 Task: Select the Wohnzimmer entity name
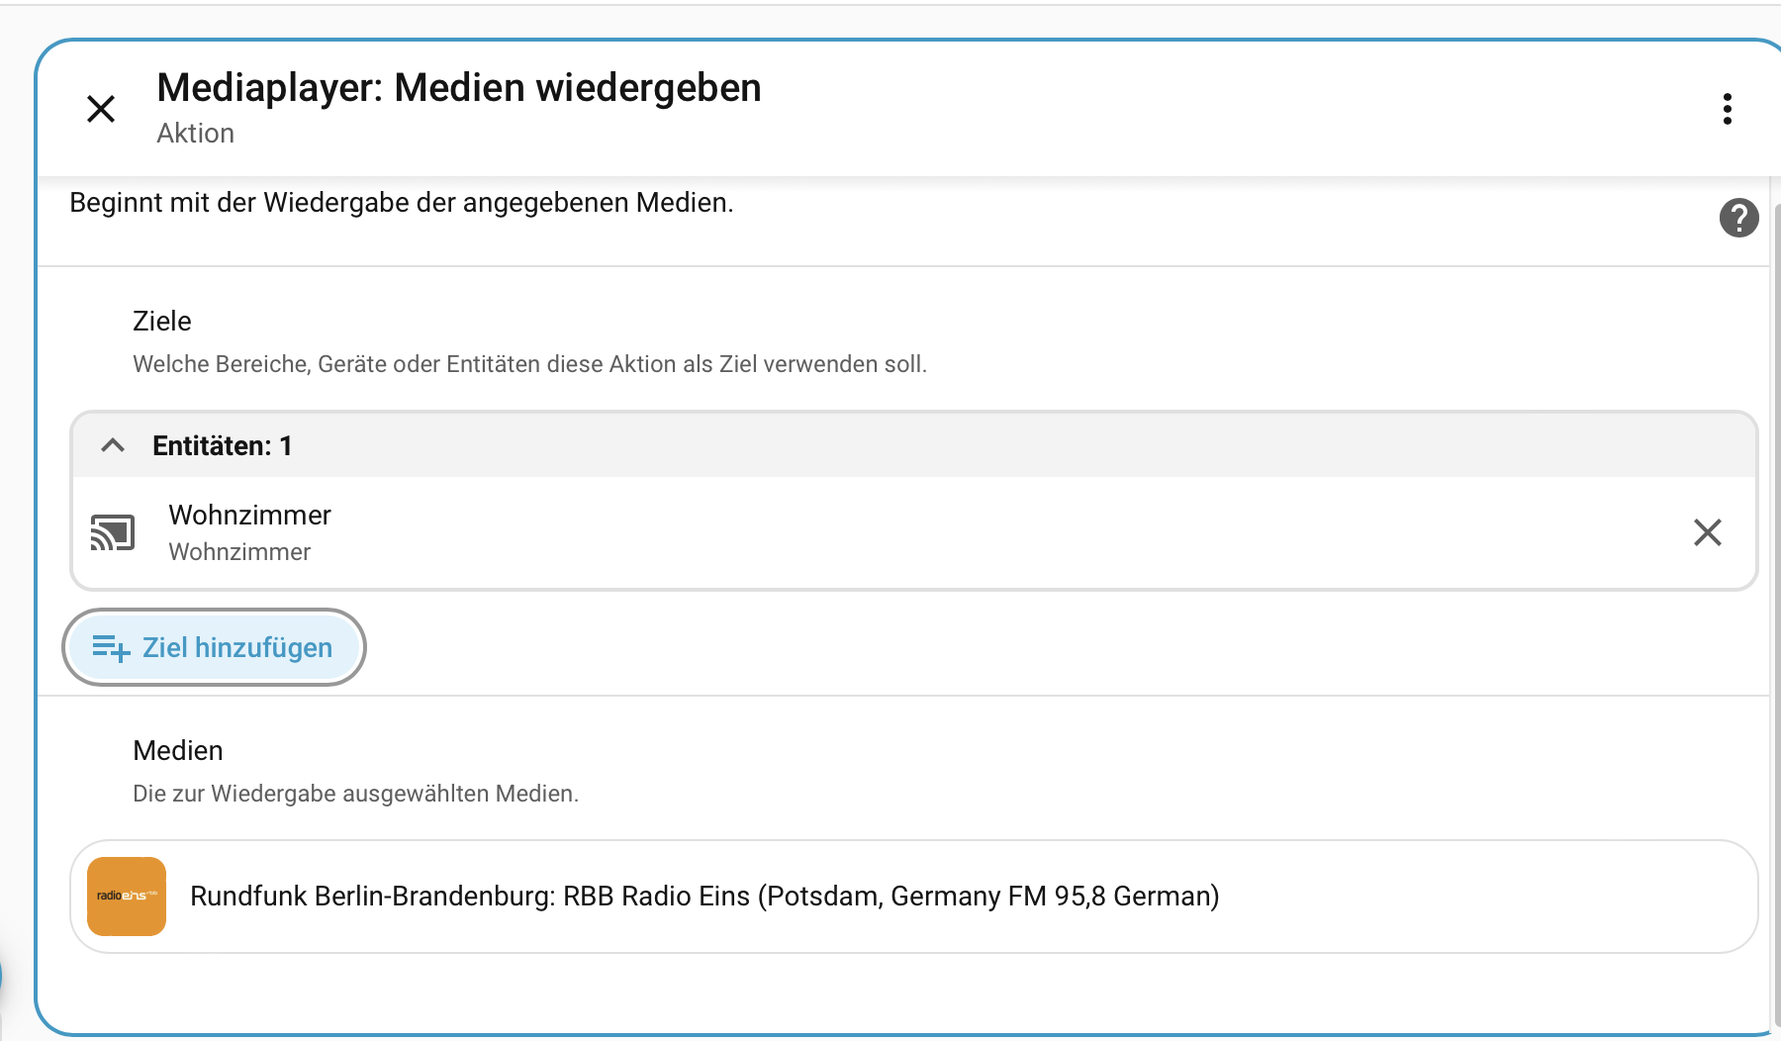[x=249, y=516]
